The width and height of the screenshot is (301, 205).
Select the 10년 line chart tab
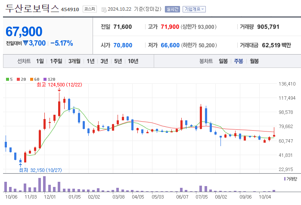(x=133, y=61)
